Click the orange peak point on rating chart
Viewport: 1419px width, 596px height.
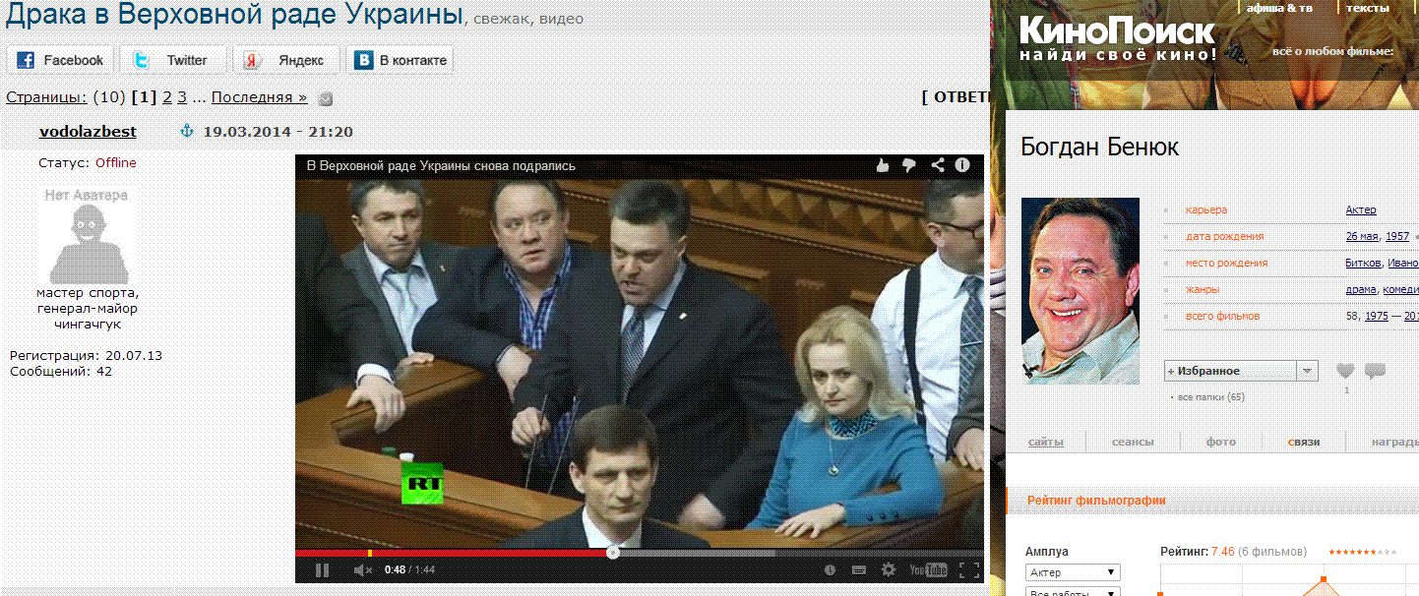click(1324, 579)
